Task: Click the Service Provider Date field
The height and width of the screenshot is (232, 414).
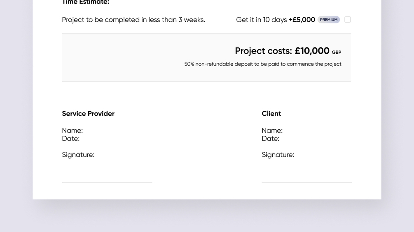Action: [x=71, y=139]
